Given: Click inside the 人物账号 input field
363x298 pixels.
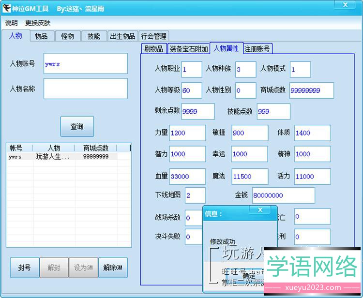Looking at the screenshot, I should coord(85,63).
